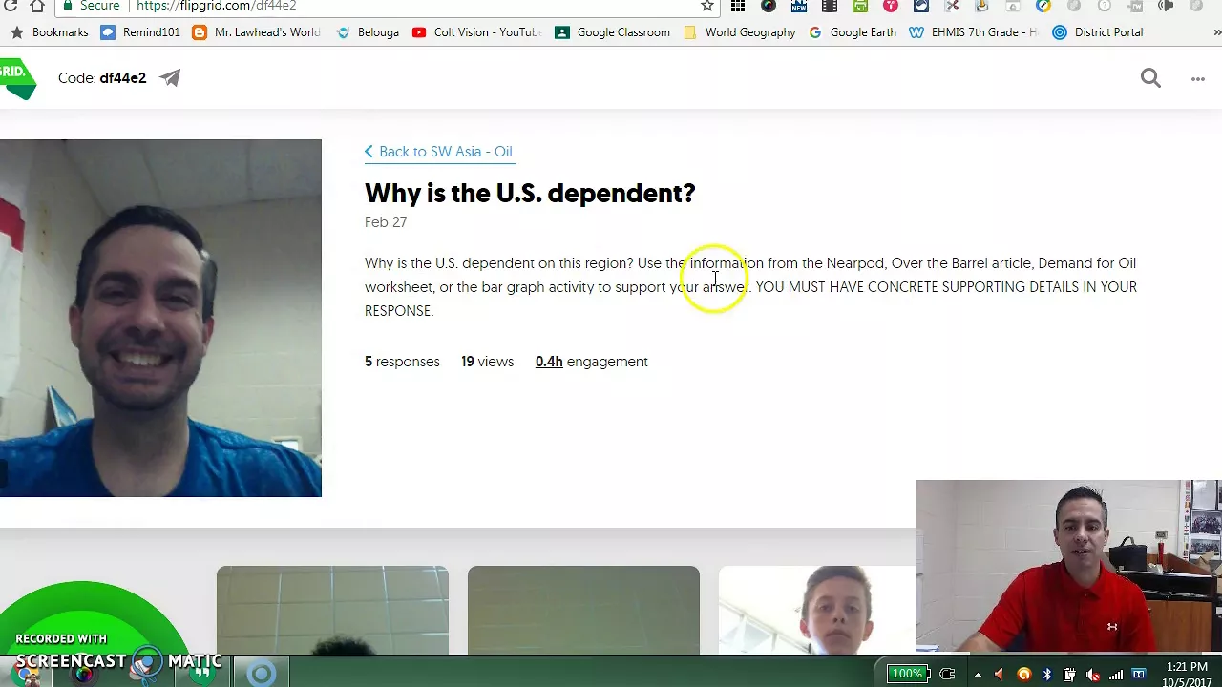The height and width of the screenshot is (687, 1222).
Task: Click the green printer extension icon
Action: [x=860, y=6]
